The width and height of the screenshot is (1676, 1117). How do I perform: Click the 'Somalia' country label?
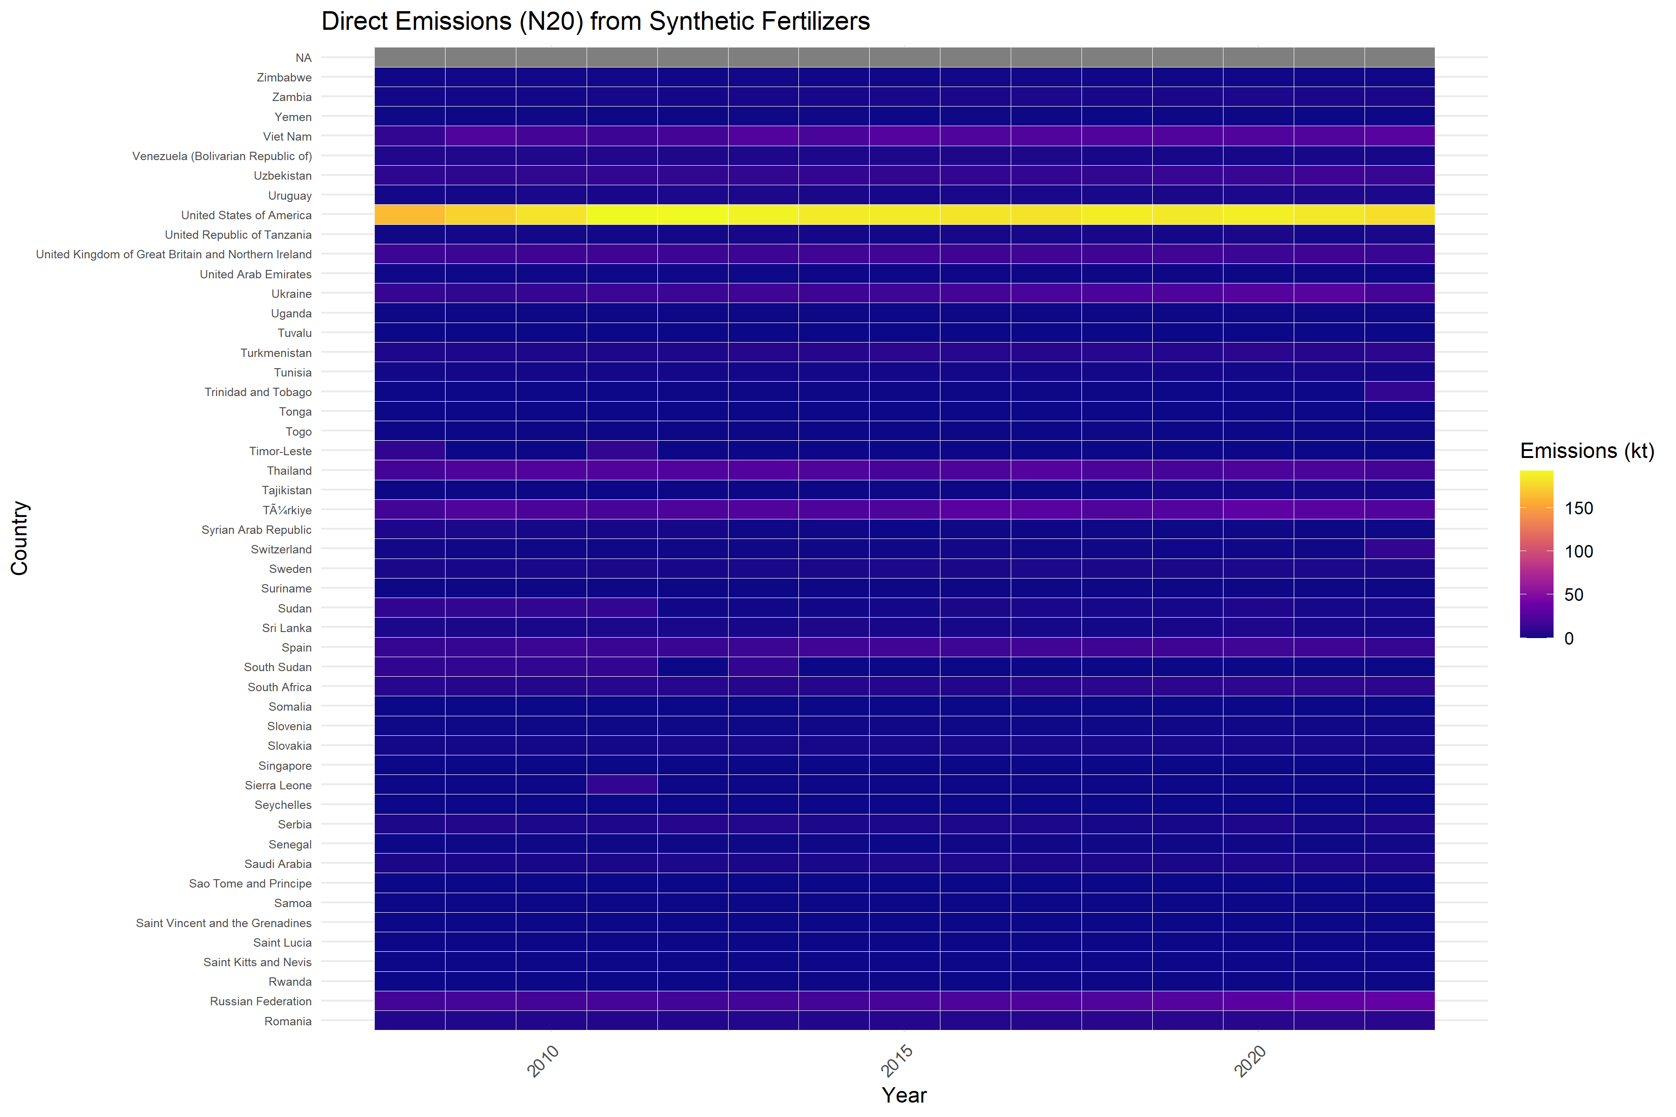point(290,707)
